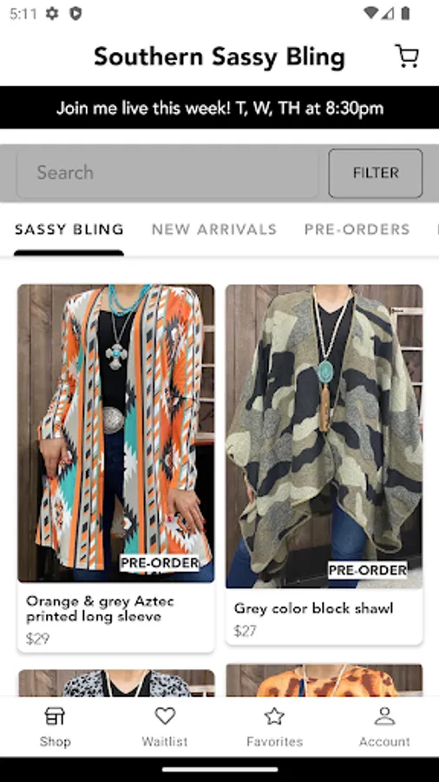Open Favorites star icon
The width and height of the screenshot is (439, 782).
274,716
